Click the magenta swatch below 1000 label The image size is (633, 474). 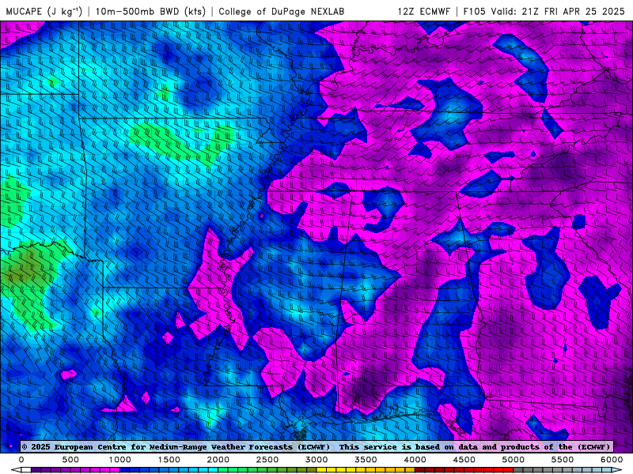pyautogui.click(x=115, y=470)
